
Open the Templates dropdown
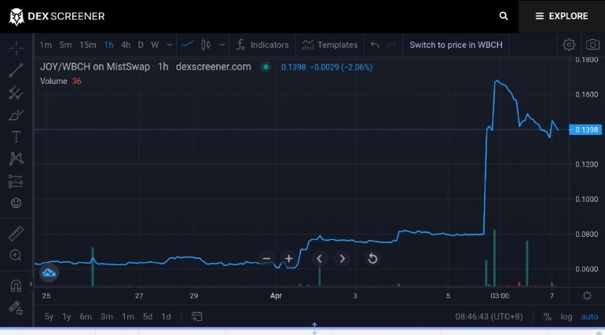click(x=330, y=45)
